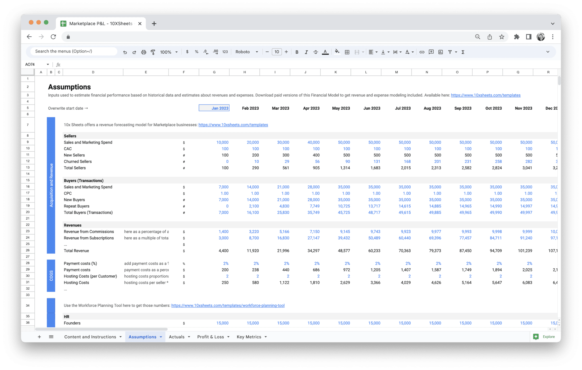The height and width of the screenshot is (370, 582).
Task: Click the Search the menus field
Action: pyautogui.click(x=72, y=51)
